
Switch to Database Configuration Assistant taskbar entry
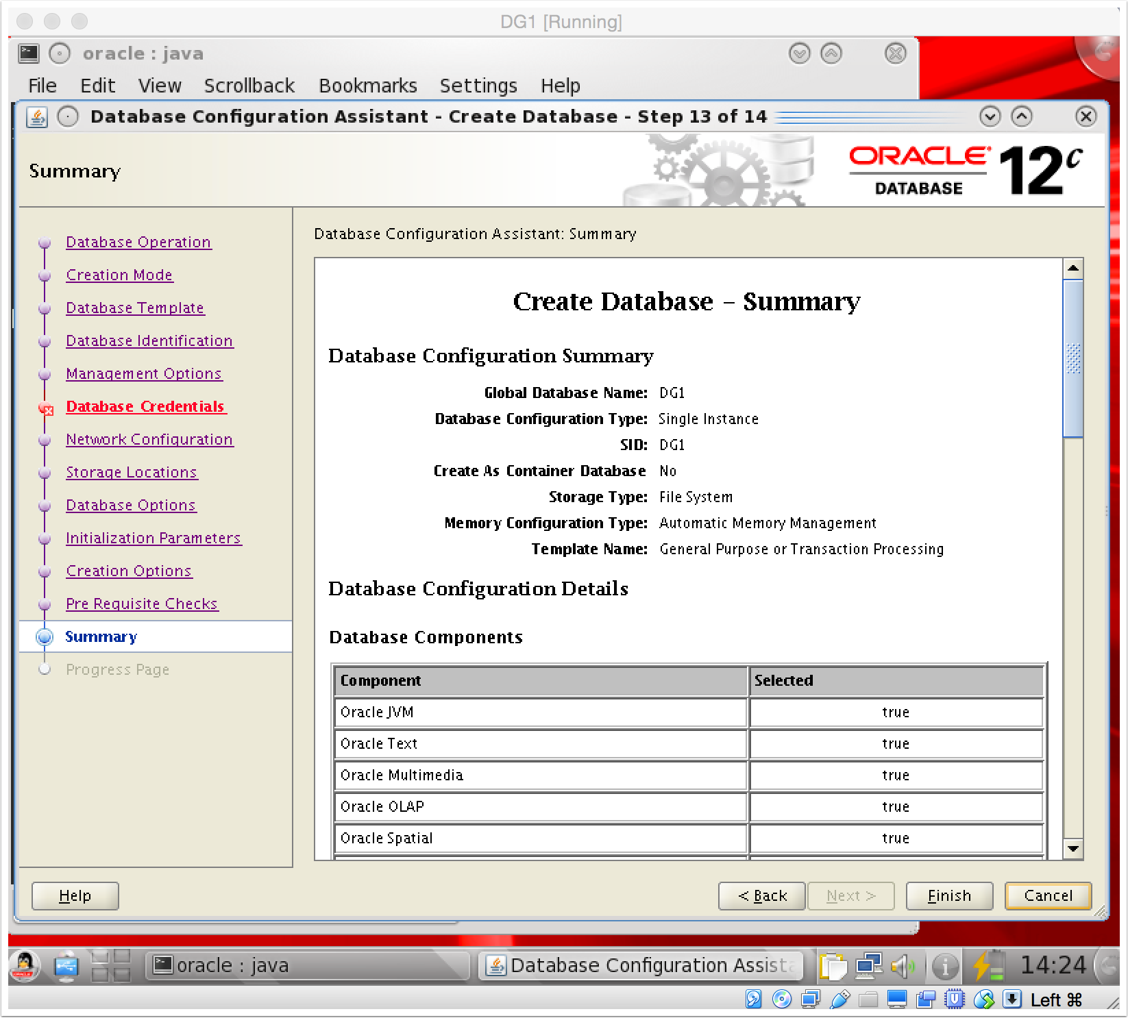641,966
